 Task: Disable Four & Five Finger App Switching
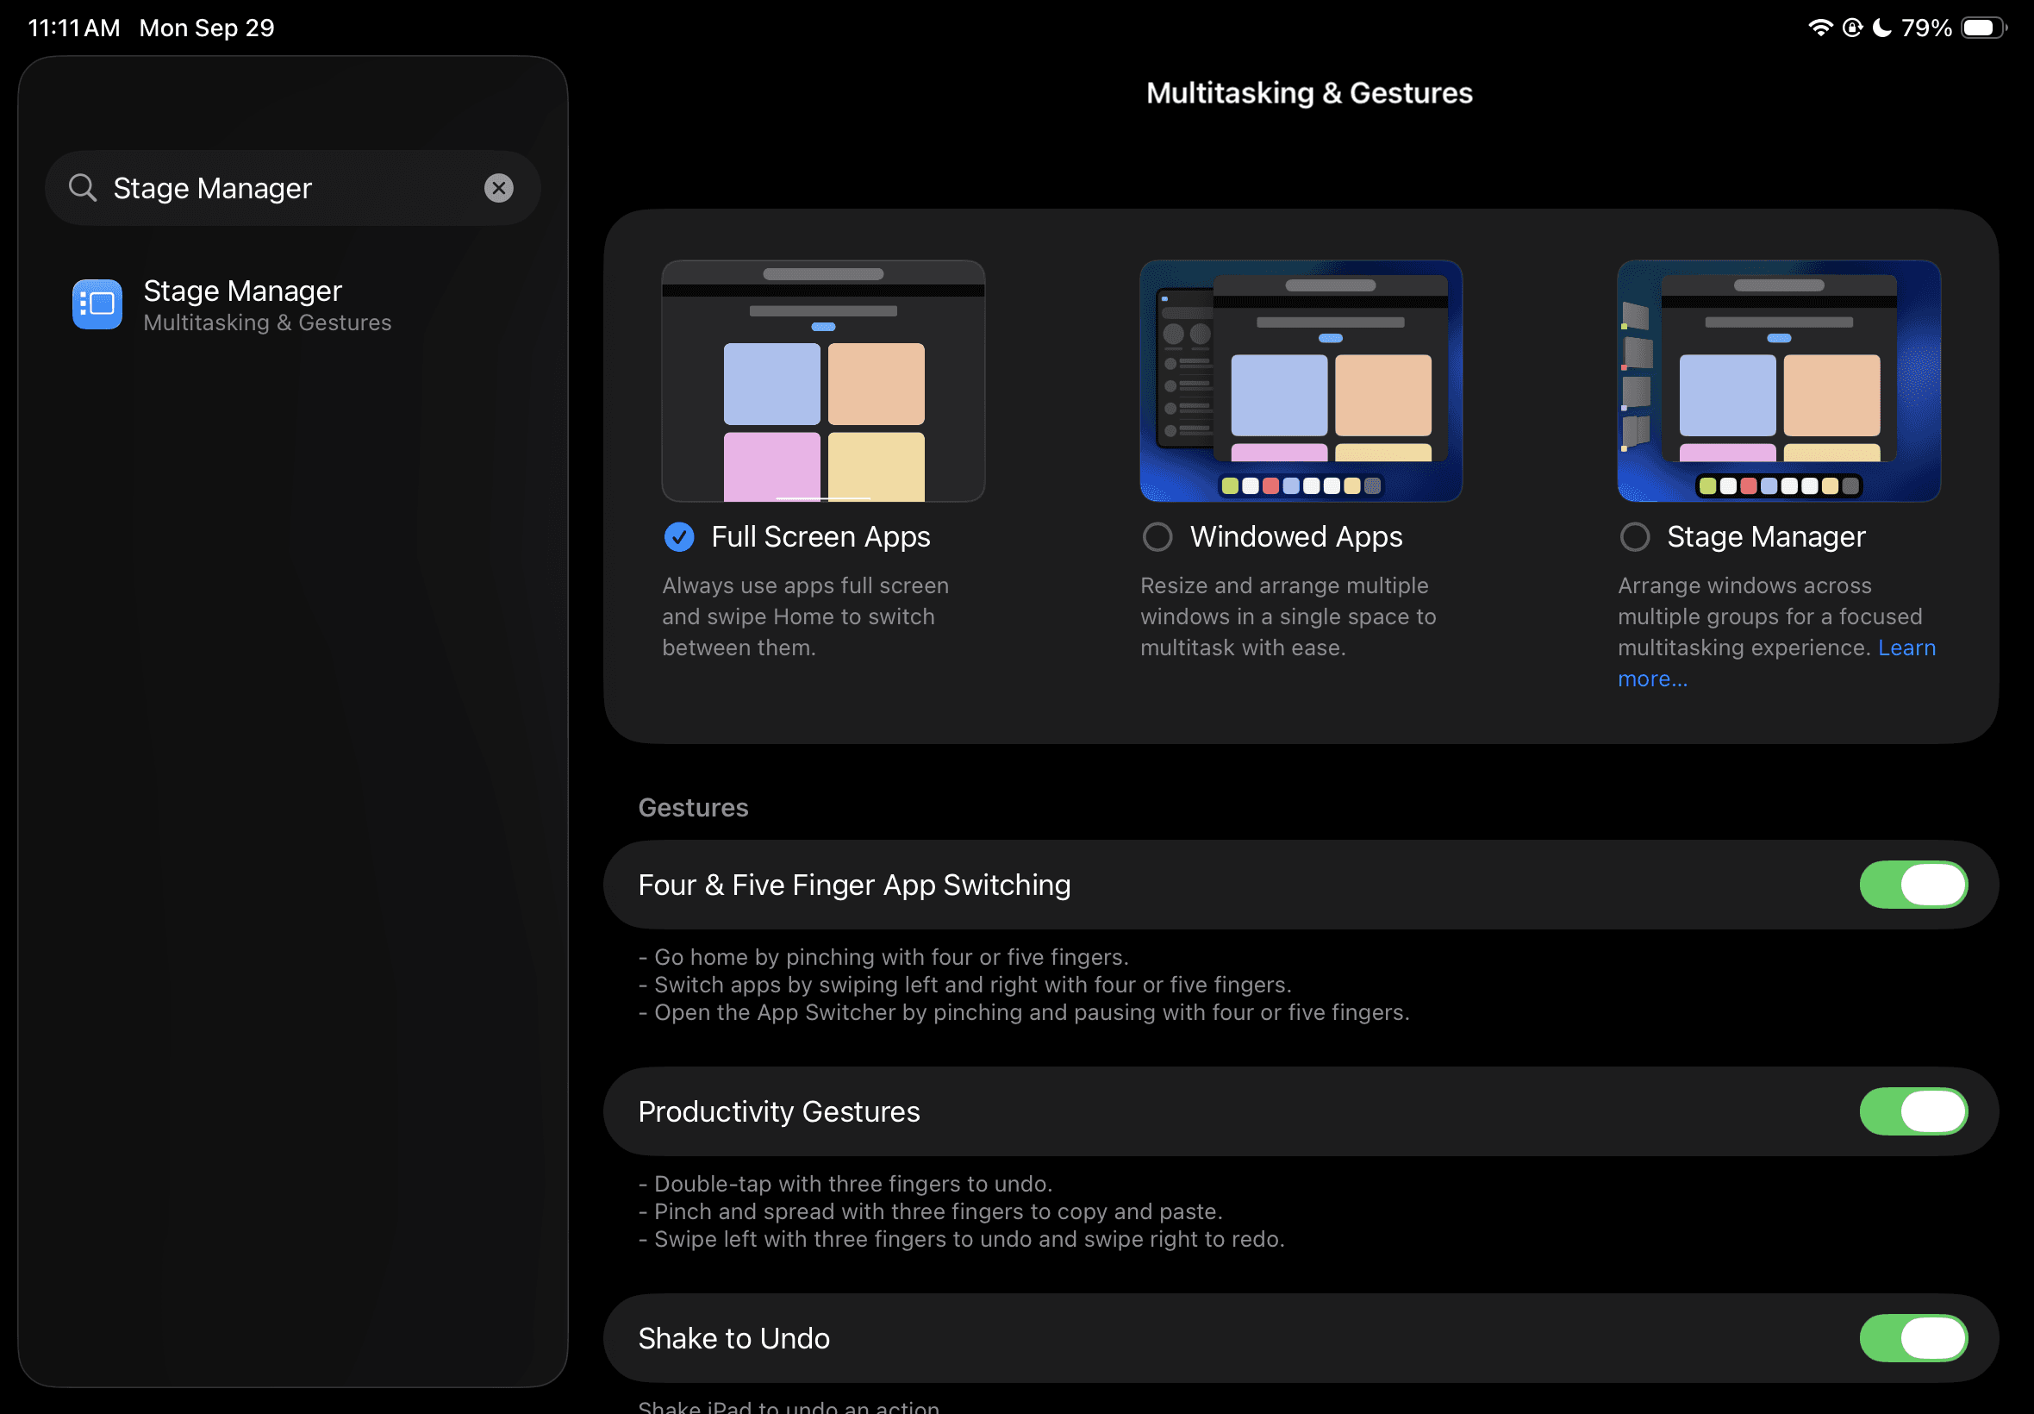click(1912, 885)
